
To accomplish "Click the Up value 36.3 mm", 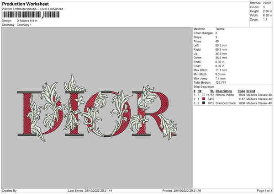I will pos(221,54).
